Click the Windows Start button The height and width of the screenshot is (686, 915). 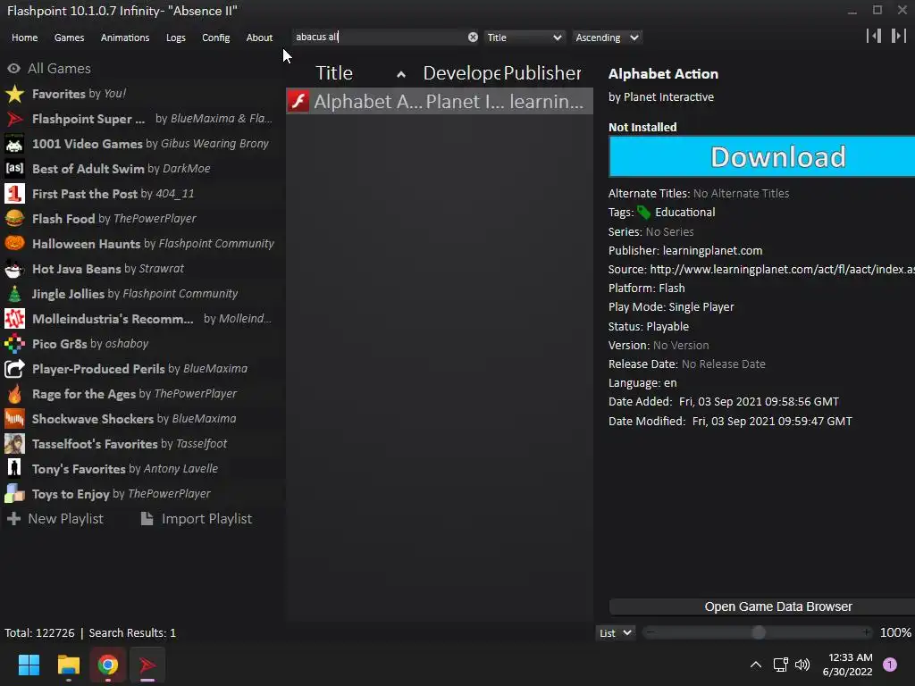point(29,665)
